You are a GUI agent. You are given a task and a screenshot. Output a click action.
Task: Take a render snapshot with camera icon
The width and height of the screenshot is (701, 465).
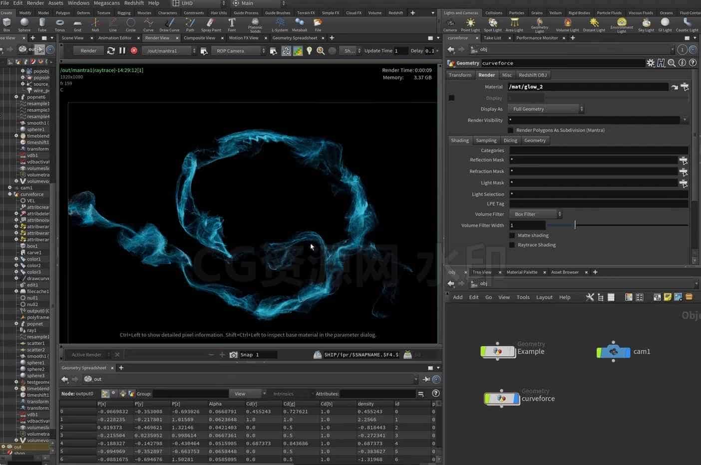tap(233, 355)
